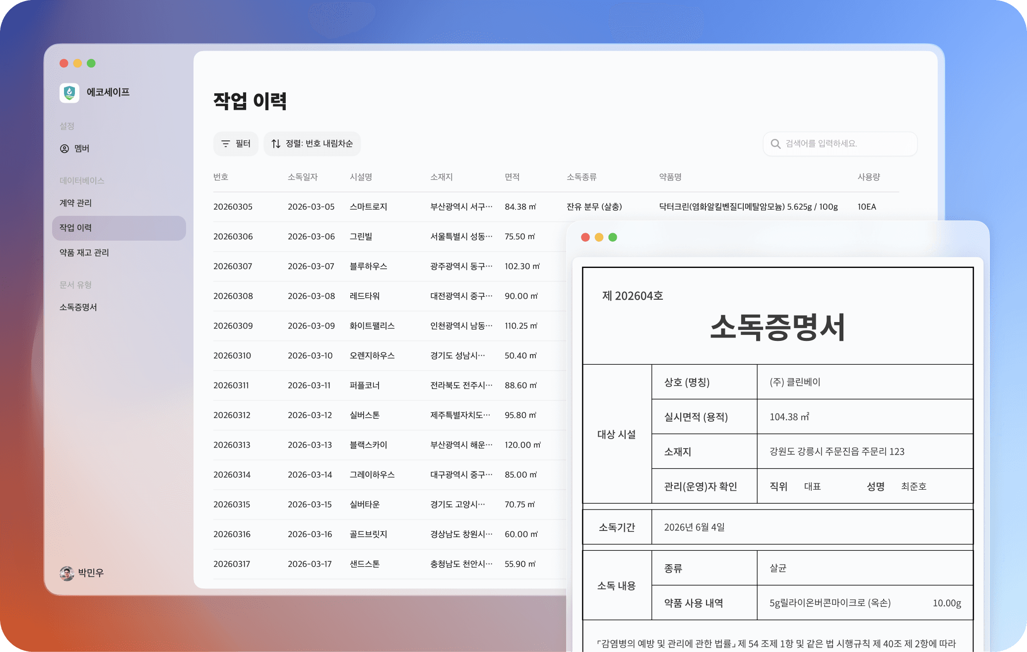Click 박민우 profile avatar

[67, 573]
